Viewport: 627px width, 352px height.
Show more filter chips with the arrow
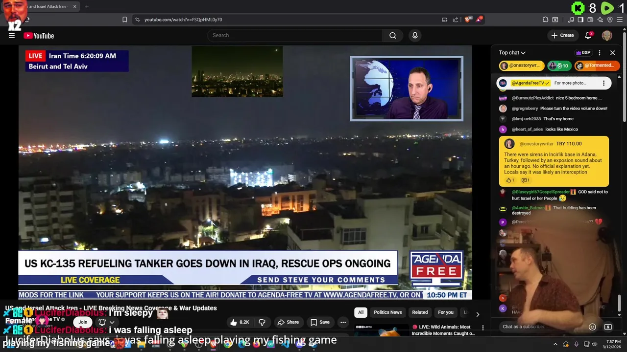478,314
